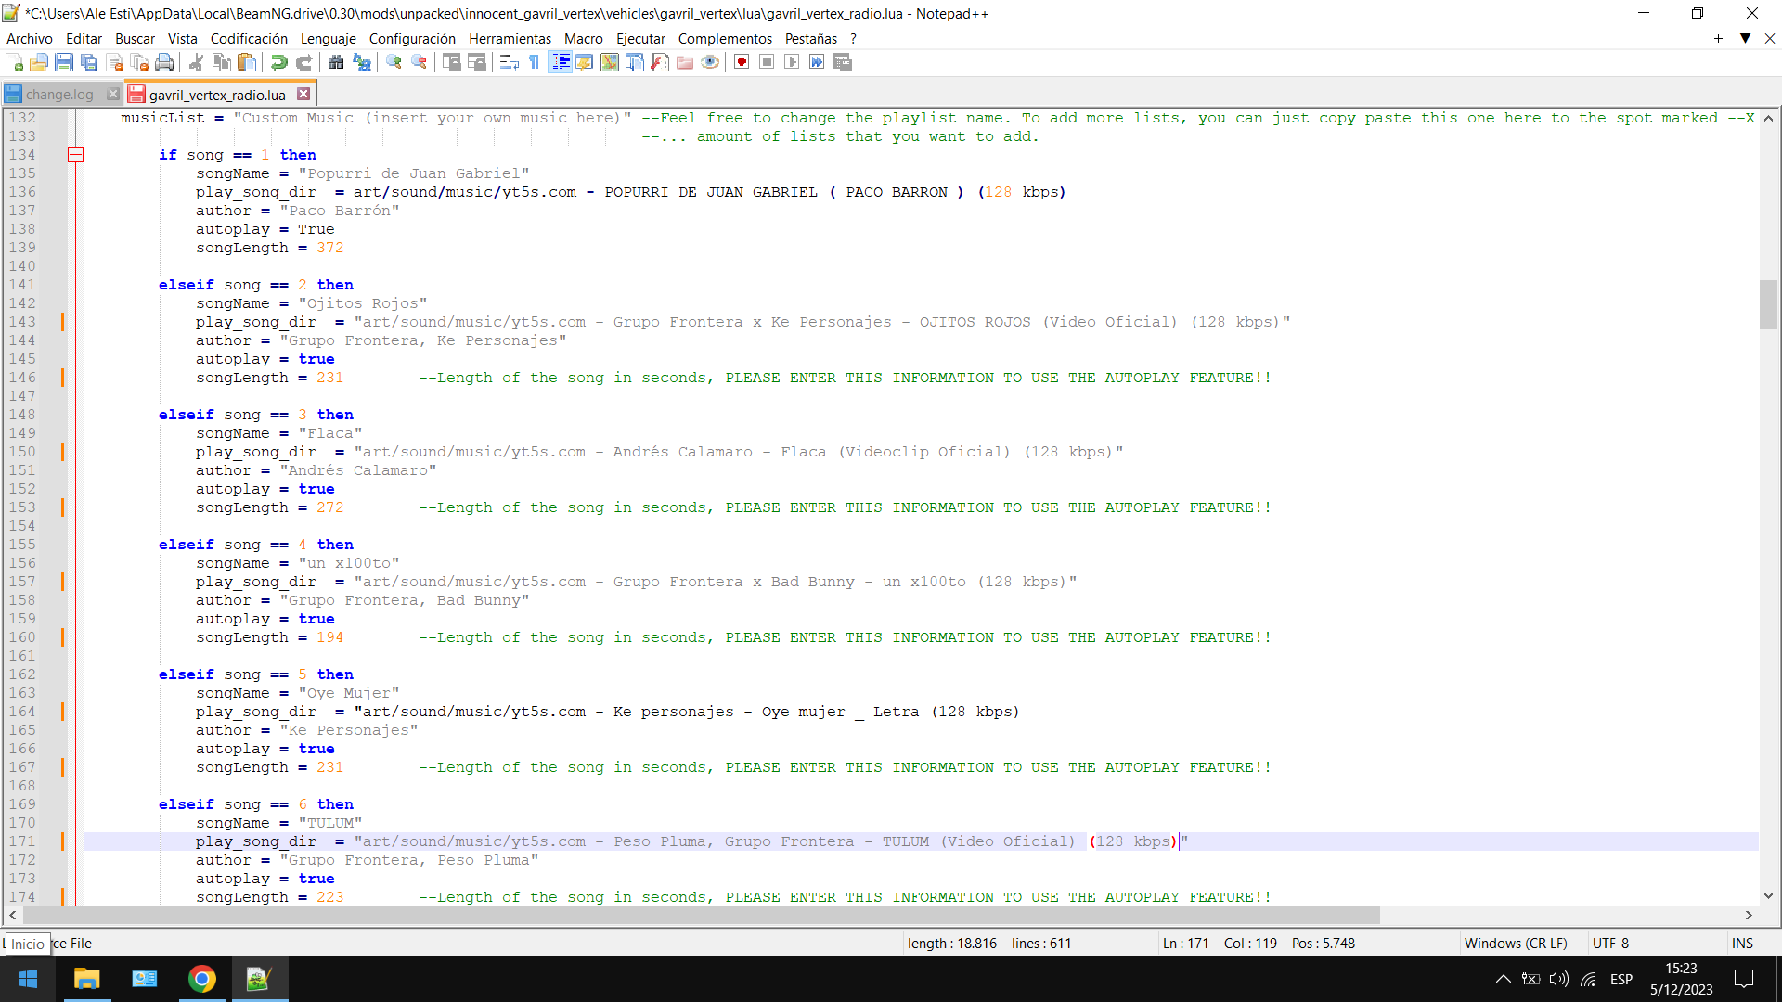This screenshot has width=1782, height=1002.
Task: Toggle the Indent guide toolbar button
Action: pyautogui.click(x=560, y=62)
